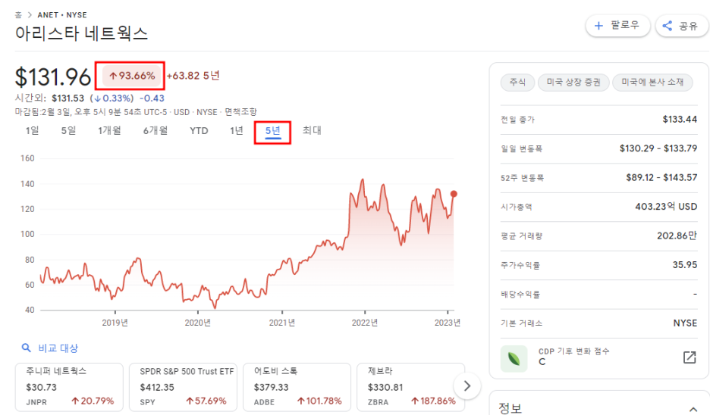Select the 5년 time range tab

(272, 132)
